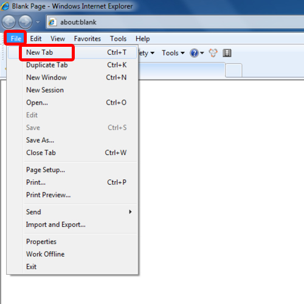Expand the Help icon dropdown arrow
The height and width of the screenshot is (304, 304).
(202, 53)
